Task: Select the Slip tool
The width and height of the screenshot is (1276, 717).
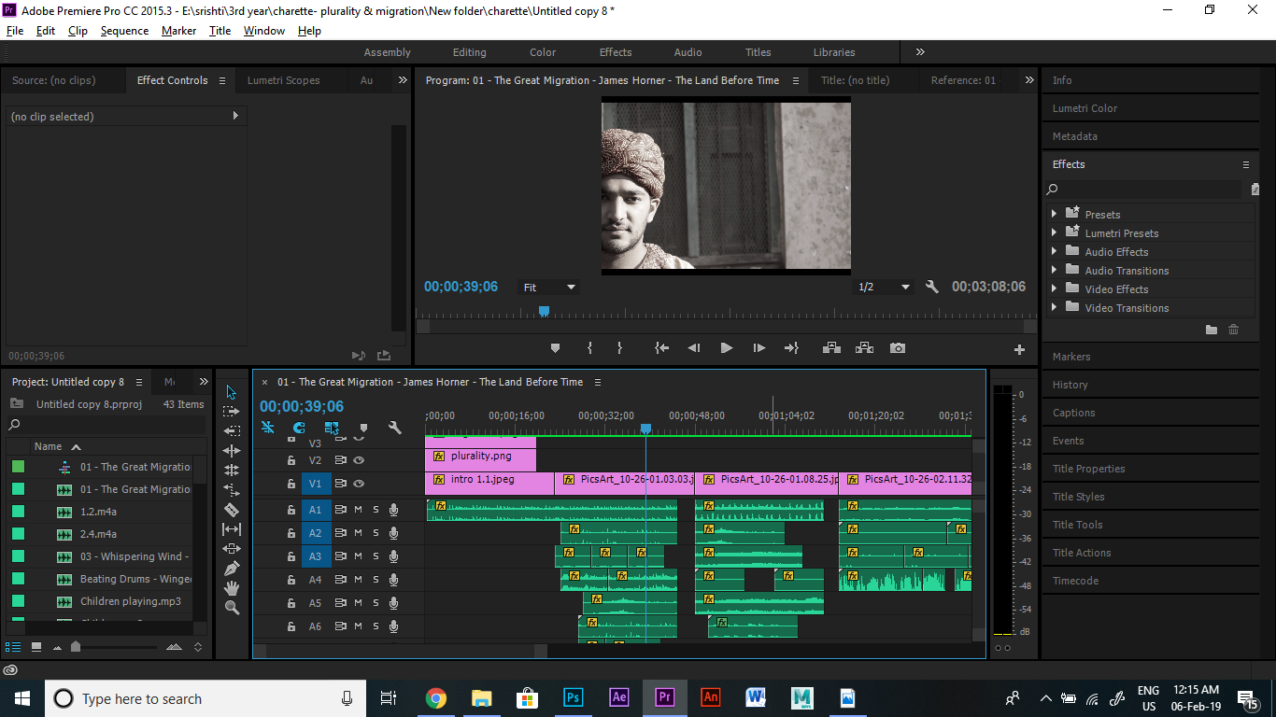Action: 232,529
